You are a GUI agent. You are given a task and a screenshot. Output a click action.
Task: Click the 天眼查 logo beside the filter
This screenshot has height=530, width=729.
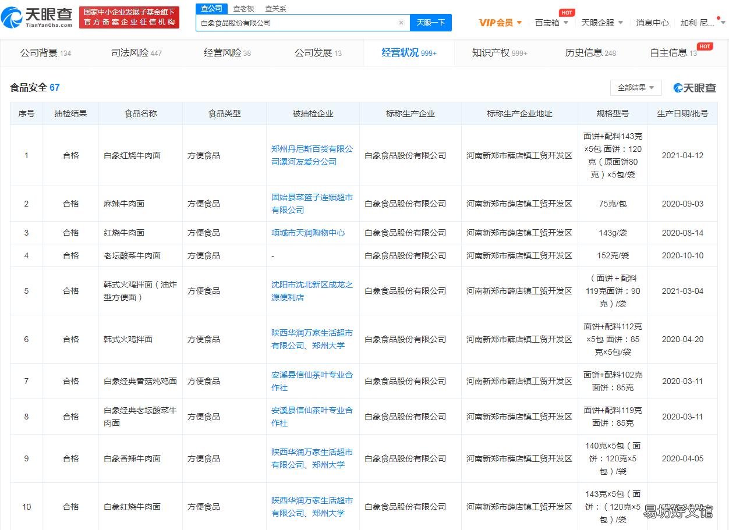[695, 88]
